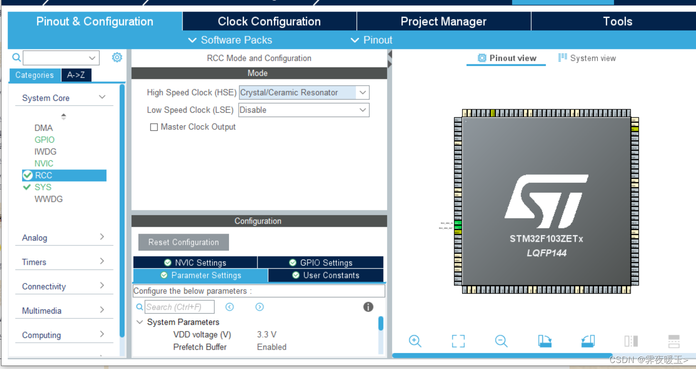Image resolution: width=696 pixels, height=369 pixels.
Task: Open the GPIO Settings tab
Action: [x=320, y=263]
